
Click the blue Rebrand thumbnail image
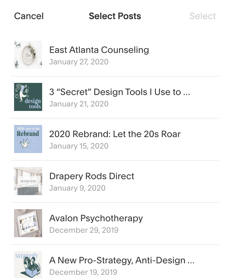tap(28, 139)
